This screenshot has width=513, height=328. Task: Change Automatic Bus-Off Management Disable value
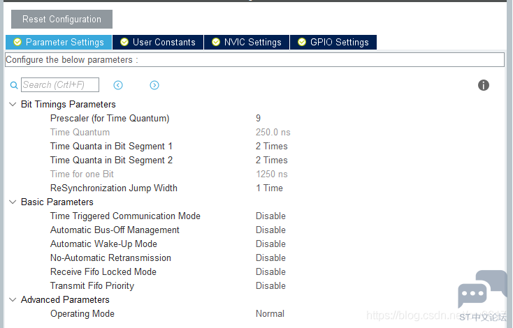point(270,230)
